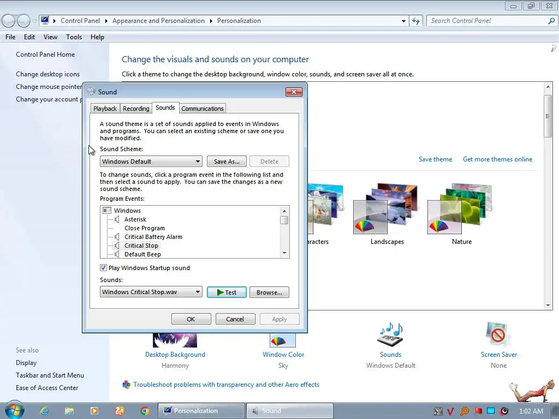Click the search magnifier in Control Panel search
This screenshot has width=559, height=419.
[551, 21]
